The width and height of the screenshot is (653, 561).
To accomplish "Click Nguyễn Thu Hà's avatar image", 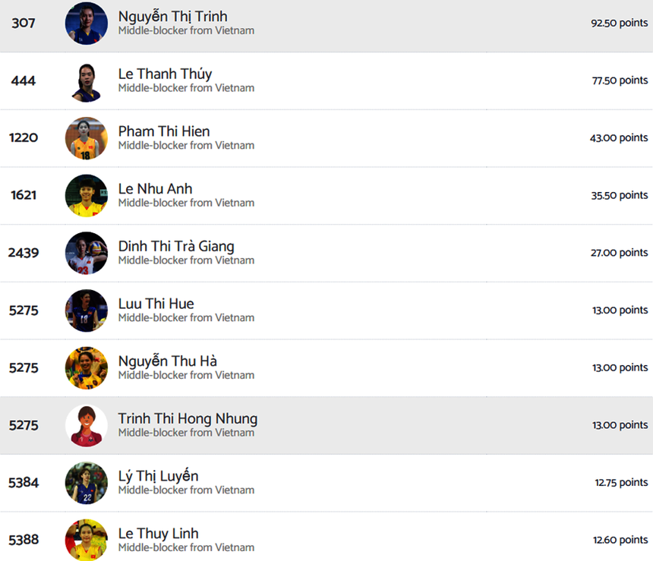I will [86, 368].
